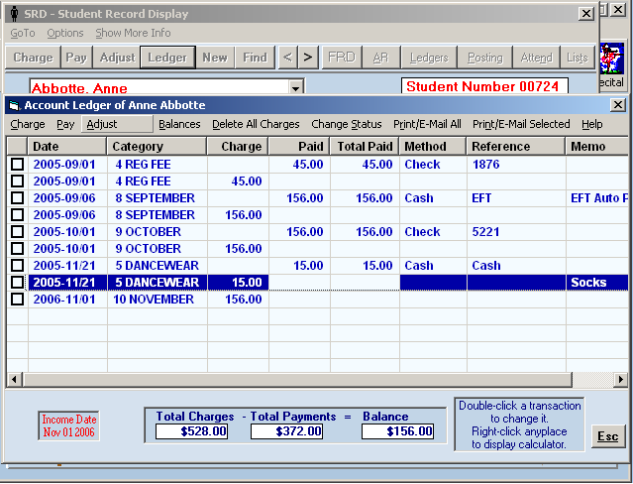Open the Show More Info menu

[x=133, y=33]
